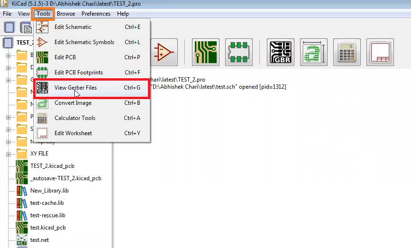Launch the Gerber viewer GBR launcher button
Screen dimensions: 411x248
281,52
